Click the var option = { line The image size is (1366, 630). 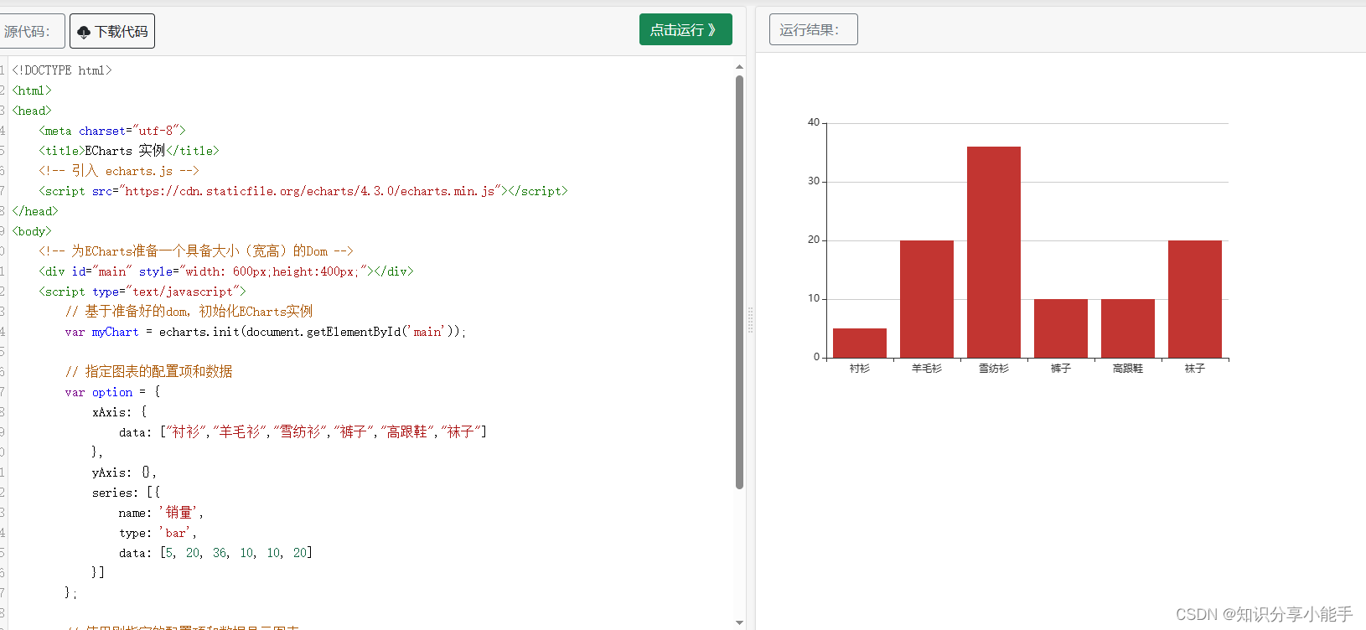(x=112, y=392)
